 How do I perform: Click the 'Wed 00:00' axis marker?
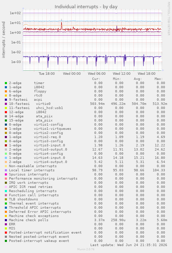click(72, 74)
